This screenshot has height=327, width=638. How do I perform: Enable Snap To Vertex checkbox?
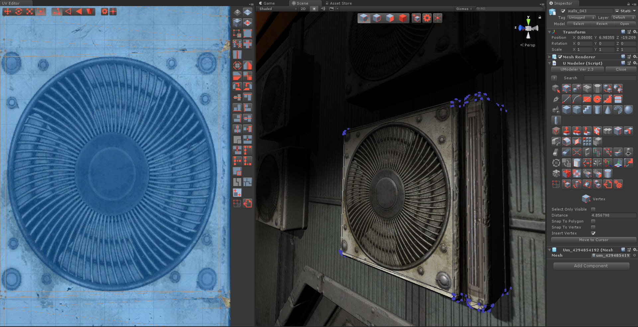[x=593, y=227]
